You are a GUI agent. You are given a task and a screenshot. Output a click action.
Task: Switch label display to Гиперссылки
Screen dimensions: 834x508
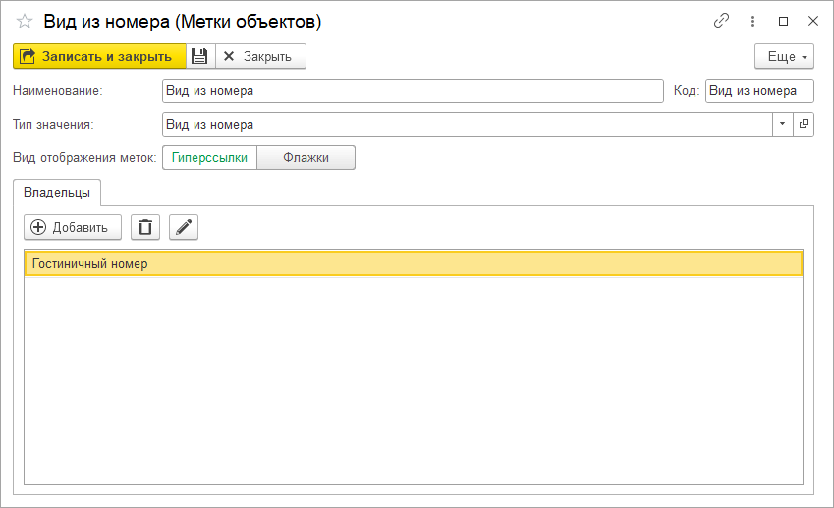209,157
